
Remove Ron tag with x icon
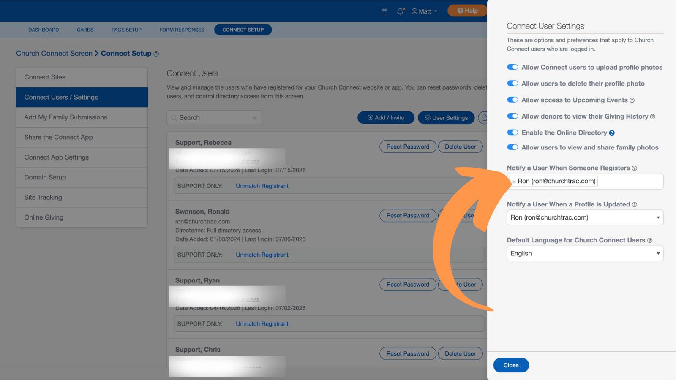point(514,182)
